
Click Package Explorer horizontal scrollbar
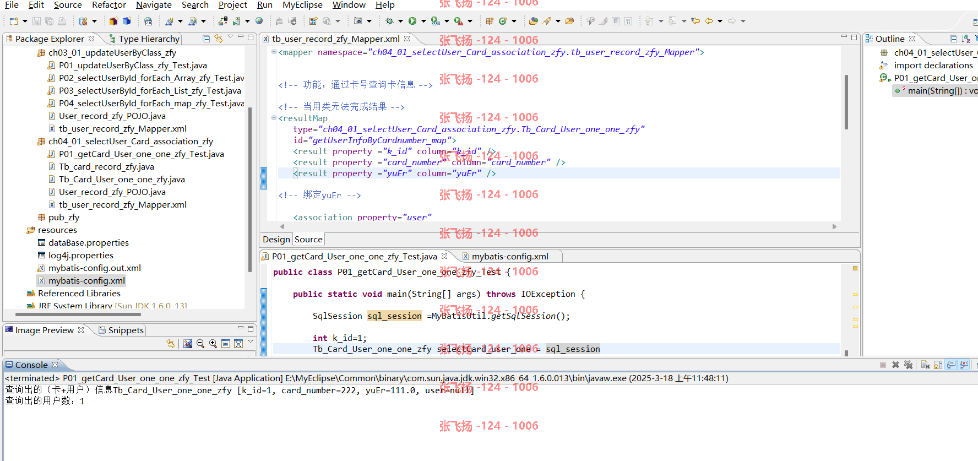pos(78,314)
